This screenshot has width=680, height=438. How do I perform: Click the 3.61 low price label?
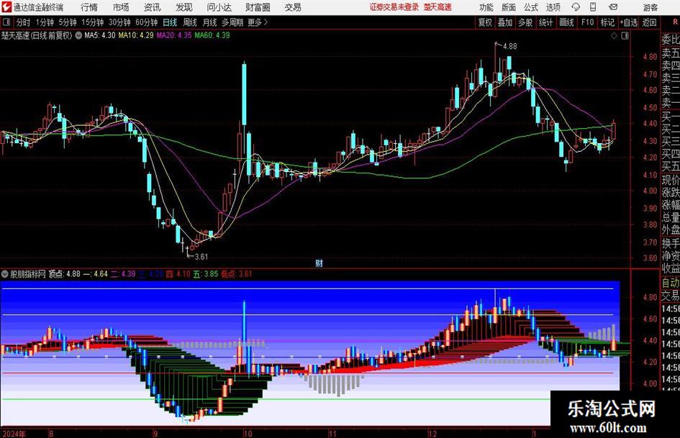(201, 257)
